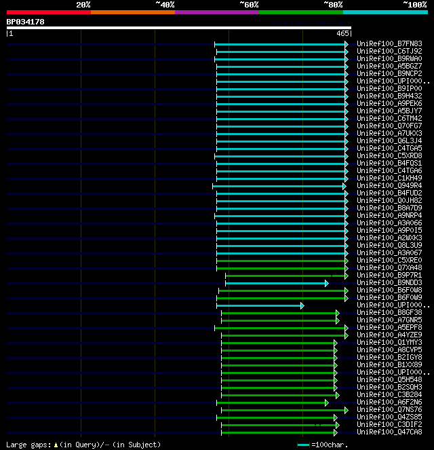434x450 pixels.
Task: Select the green ~80% identity scale segment
Action: tap(301, 12)
